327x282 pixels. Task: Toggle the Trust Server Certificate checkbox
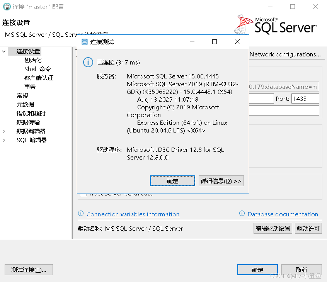pos(84,194)
